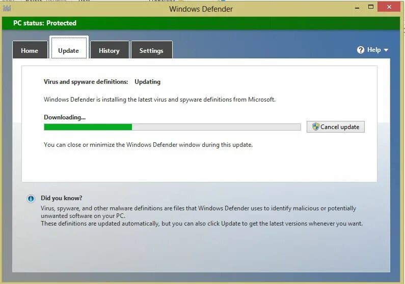Expand the Help dropdown arrow

(x=386, y=50)
